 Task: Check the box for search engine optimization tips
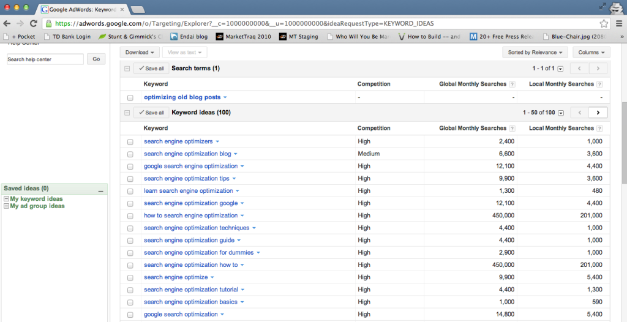tap(130, 179)
